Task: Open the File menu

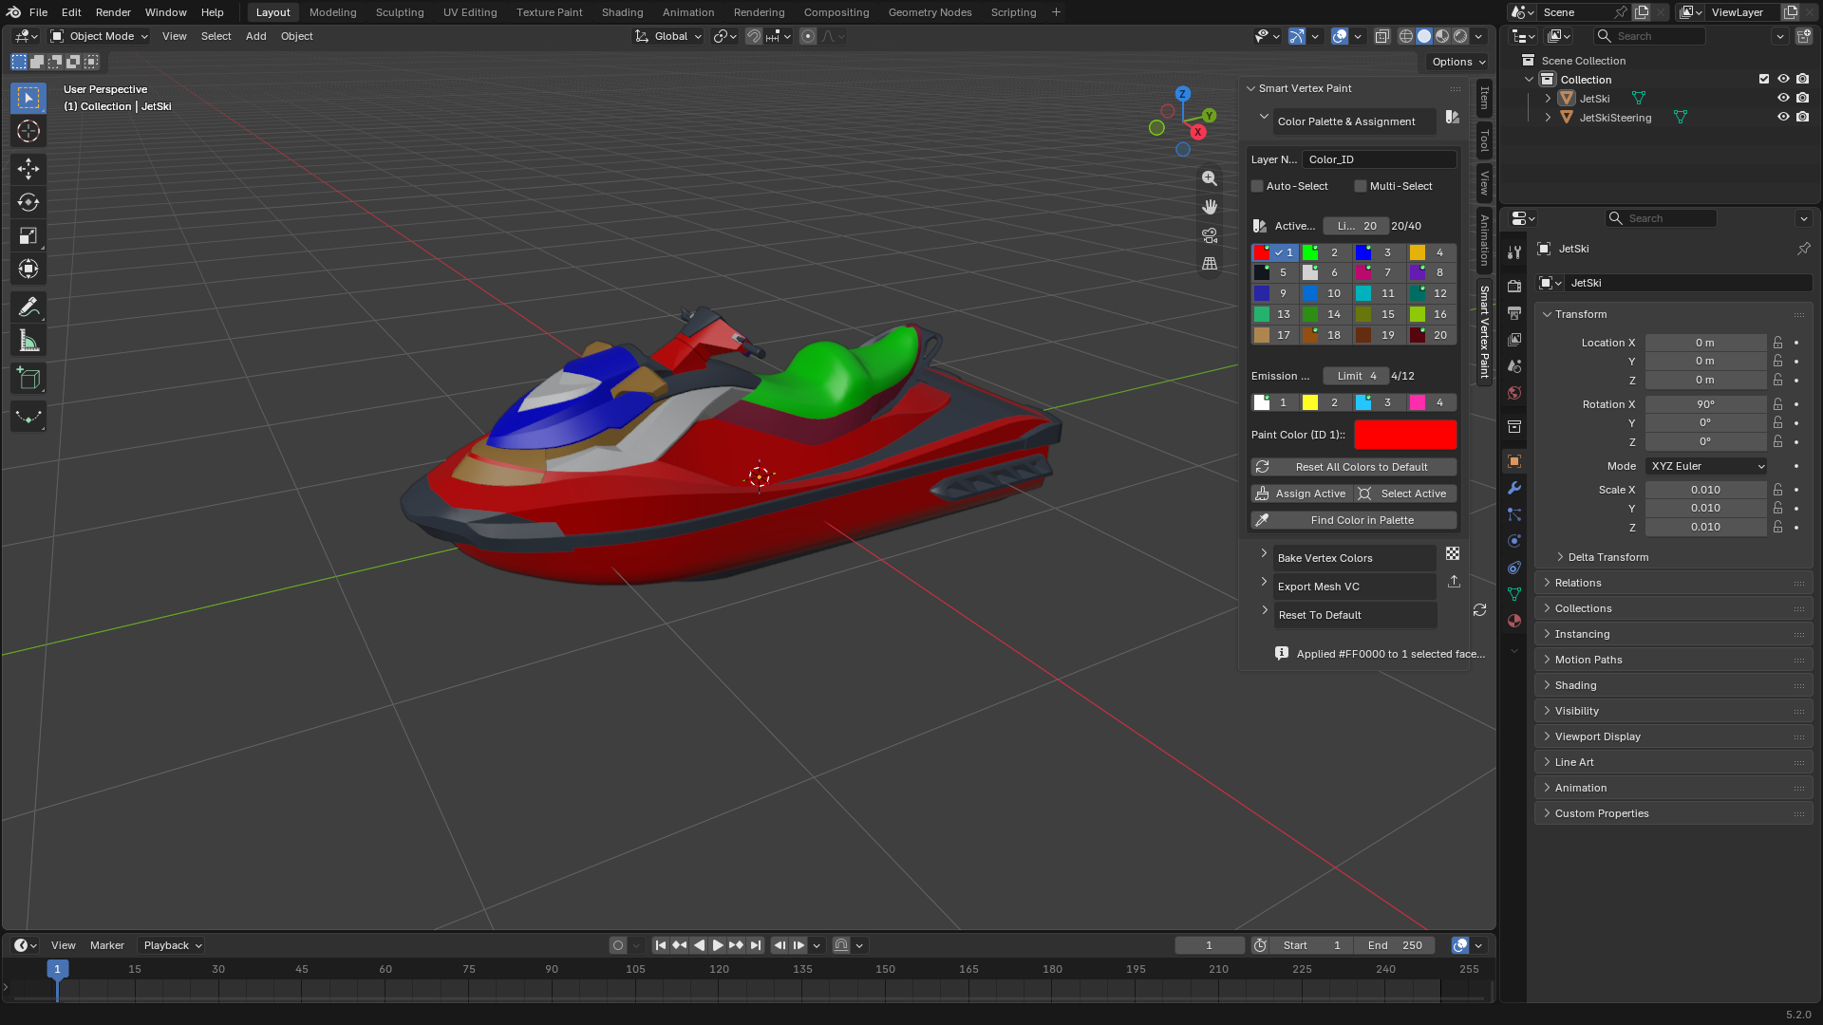Action: pyautogui.click(x=38, y=12)
